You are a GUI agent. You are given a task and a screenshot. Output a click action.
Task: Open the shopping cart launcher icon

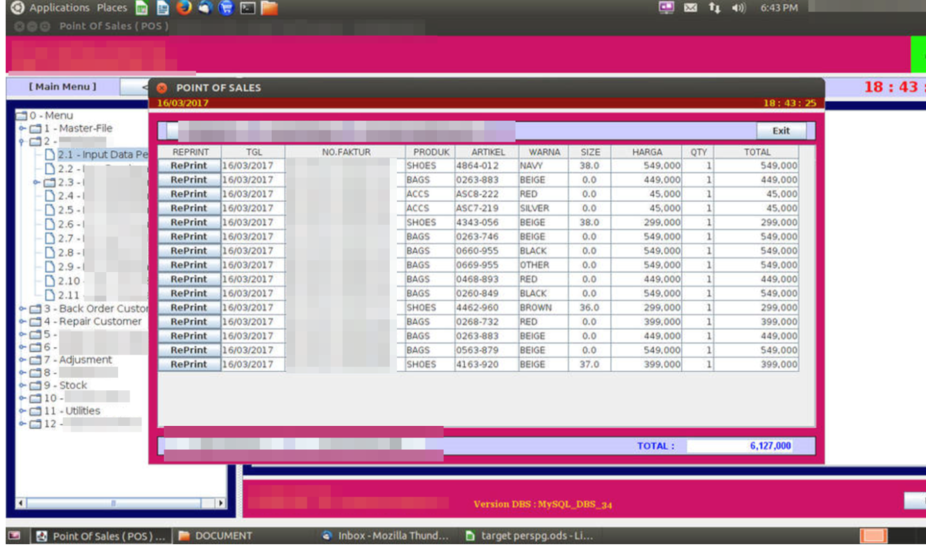[227, 8]
